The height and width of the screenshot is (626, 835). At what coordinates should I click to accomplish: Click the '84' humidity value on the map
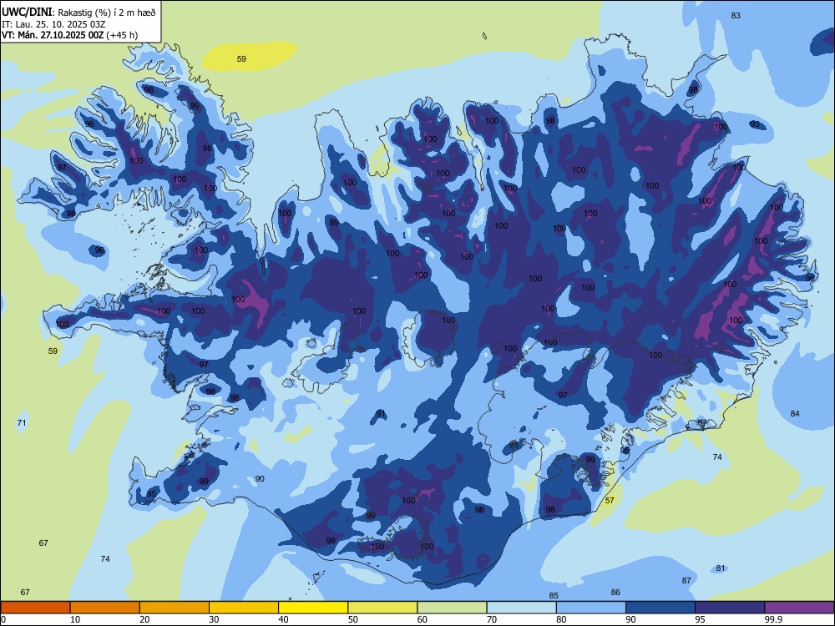click(795, 414)
